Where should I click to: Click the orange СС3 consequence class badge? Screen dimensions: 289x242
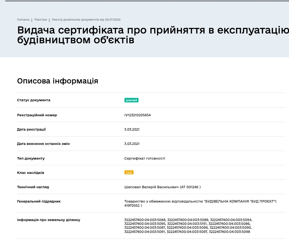(129, 173)
